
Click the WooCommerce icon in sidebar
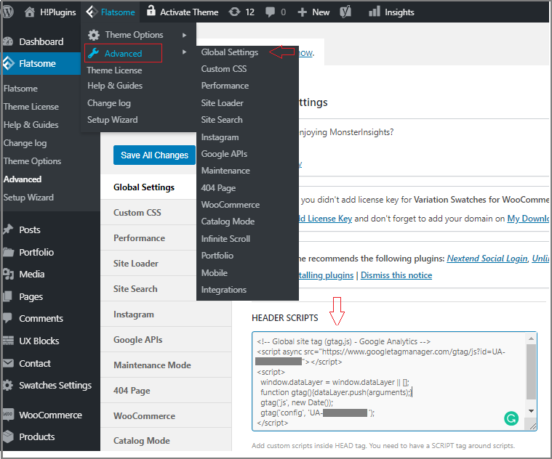click(x=8, y=415)
